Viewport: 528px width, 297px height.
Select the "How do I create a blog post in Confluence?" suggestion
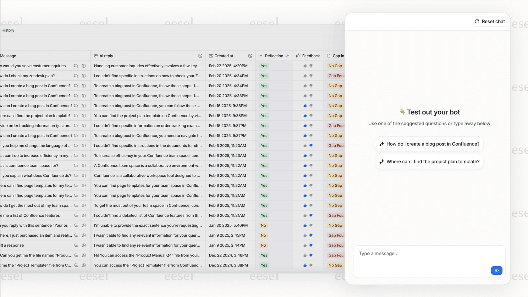[x=429, y=144]
